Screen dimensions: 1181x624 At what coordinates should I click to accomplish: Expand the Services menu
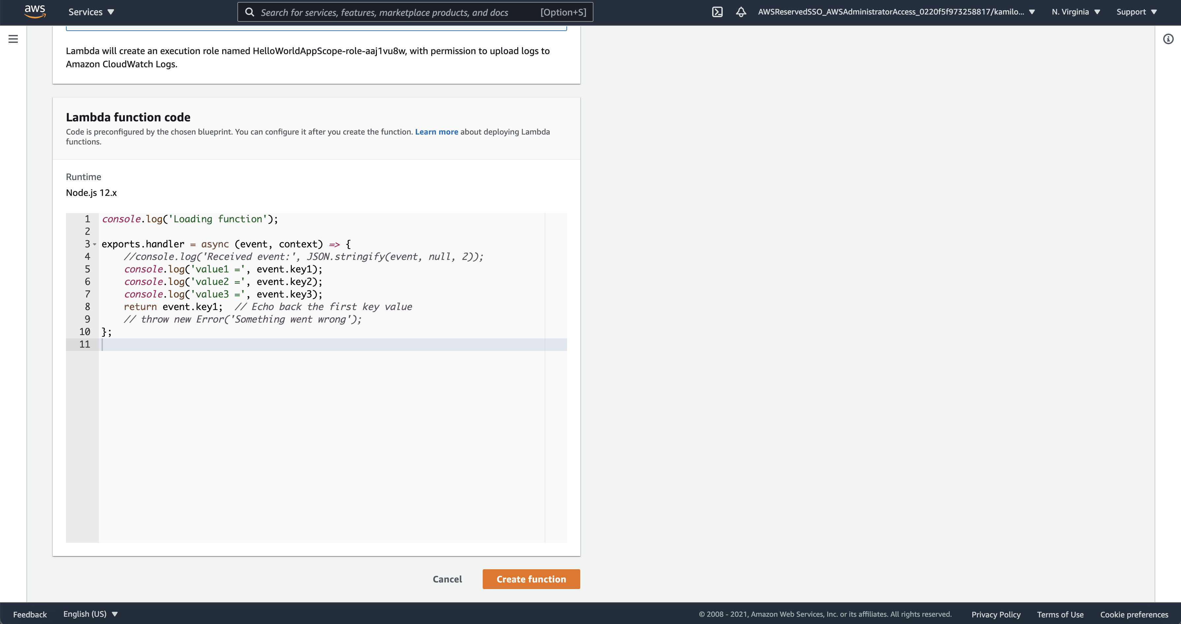91,12
